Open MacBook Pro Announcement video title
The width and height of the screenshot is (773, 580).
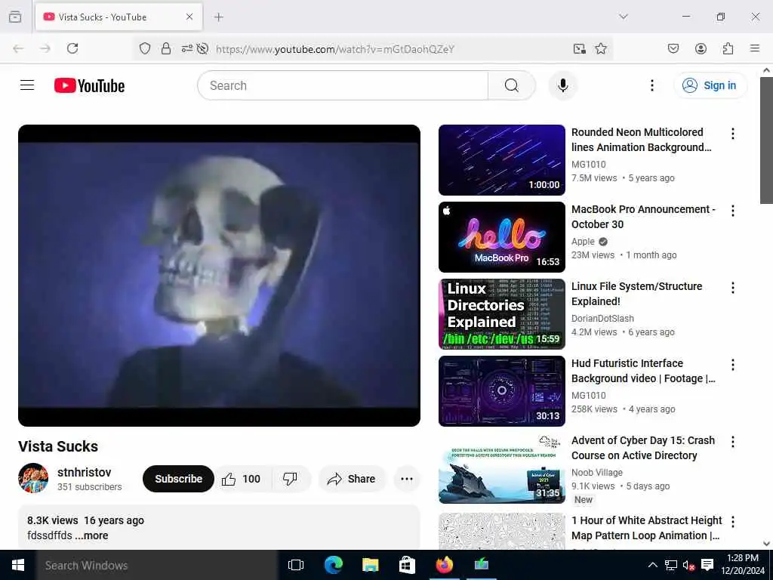coord(643,217)
